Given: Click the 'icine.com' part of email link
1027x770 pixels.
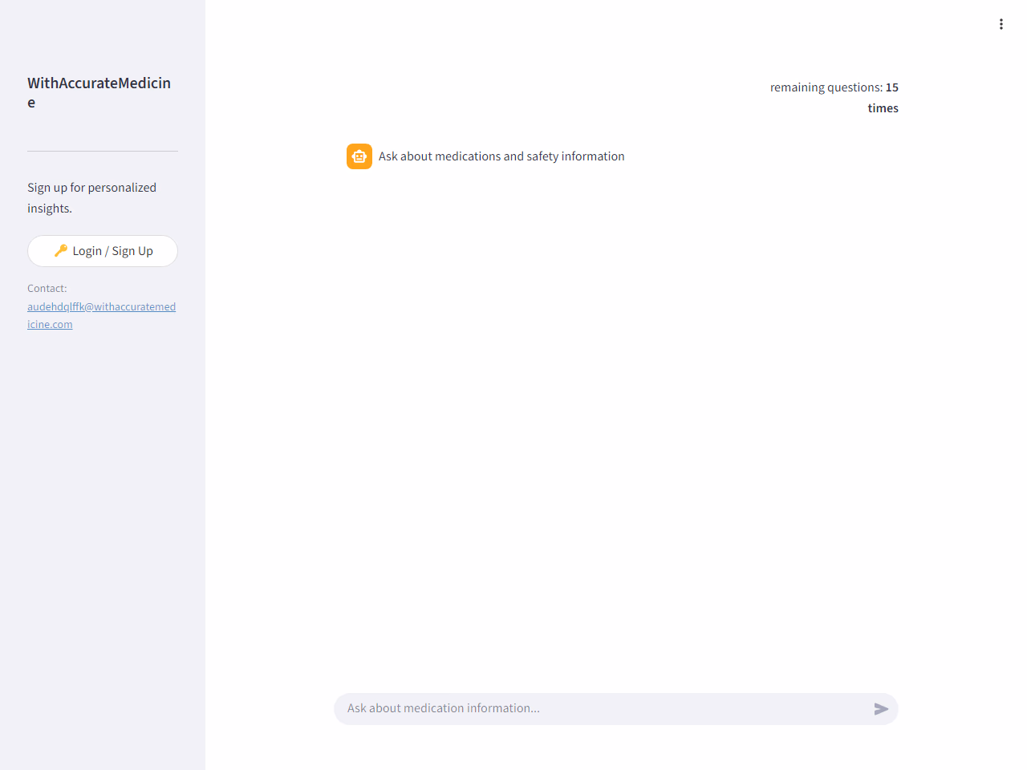Looking at the screenshot, I should (x=50, y=325).
